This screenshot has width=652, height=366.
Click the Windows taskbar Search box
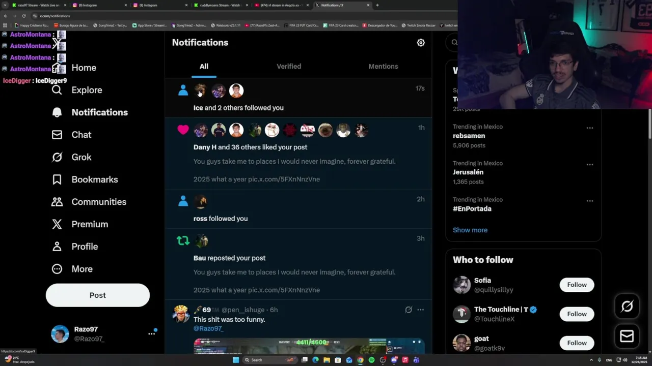[270, 360]
